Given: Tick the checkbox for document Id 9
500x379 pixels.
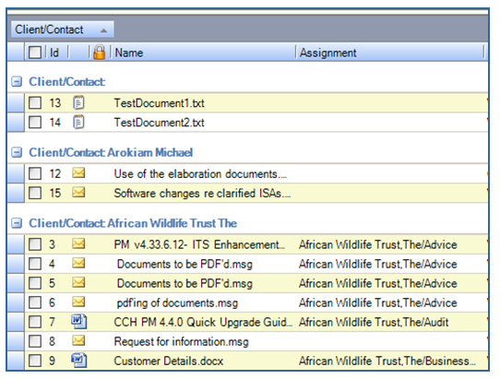Looking at the screenshot, I should [x=35, y=361].
